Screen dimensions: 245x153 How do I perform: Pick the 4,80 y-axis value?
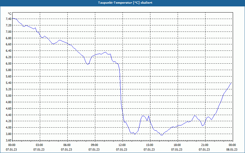click(9, 102)
